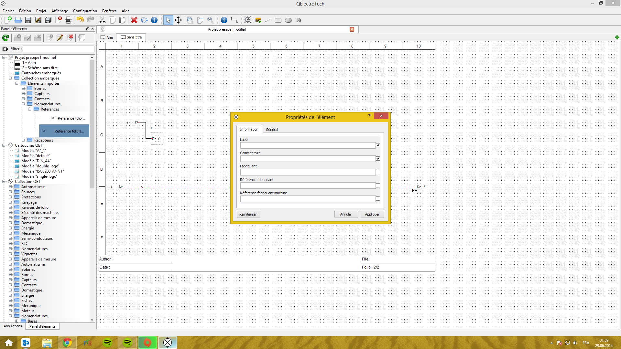Click the red X delete selection icon
Image resolution: width=621 pixels, height=349 pixels.
(x=134, y=20)
